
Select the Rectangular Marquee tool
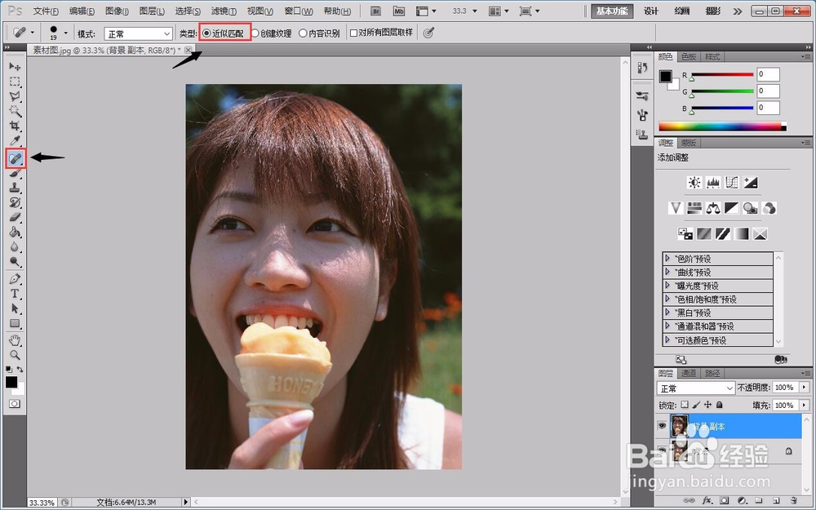click(x=15, y=82)
